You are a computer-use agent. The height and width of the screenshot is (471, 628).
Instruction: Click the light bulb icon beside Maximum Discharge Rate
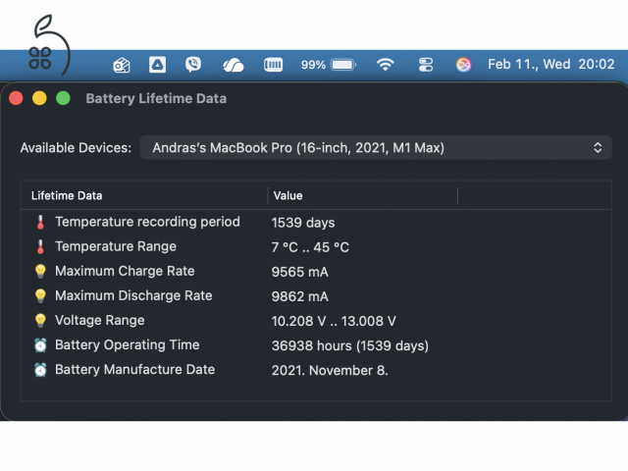[x=40, y=296]
